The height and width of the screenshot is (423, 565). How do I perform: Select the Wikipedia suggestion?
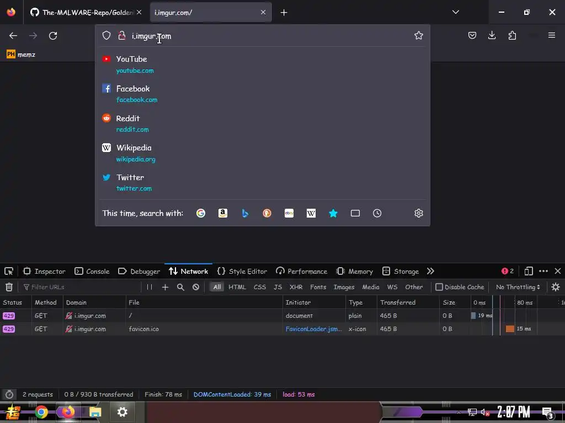click(262, 153)
